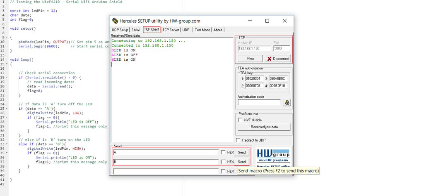Collapse code fold at line 15
The width and height of the screenshot is (424, 196).
tap(7, 64)
